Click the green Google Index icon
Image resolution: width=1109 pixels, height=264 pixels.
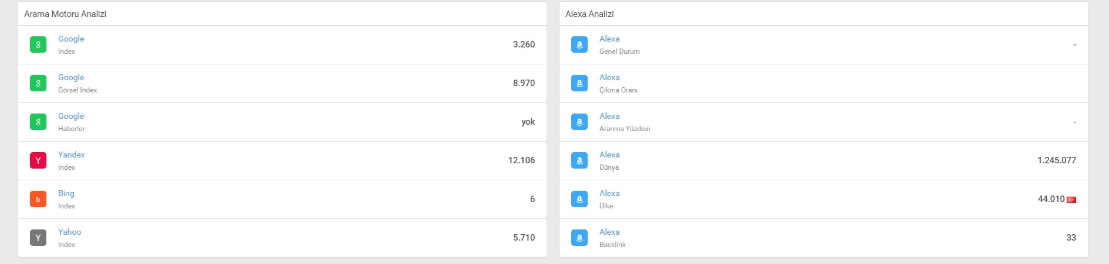pos(38,44)
